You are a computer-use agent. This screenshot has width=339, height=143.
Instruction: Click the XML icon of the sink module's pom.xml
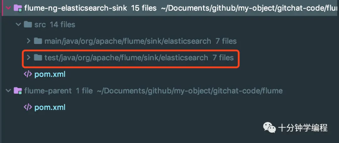pyautogui.click(x=28, y=74)
